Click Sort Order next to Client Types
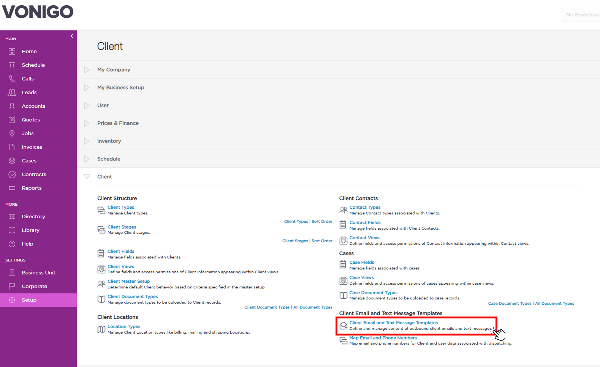 click(322, 222)
